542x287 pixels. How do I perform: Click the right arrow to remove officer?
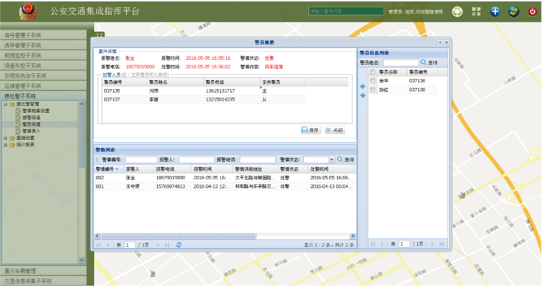pos(363,95)
